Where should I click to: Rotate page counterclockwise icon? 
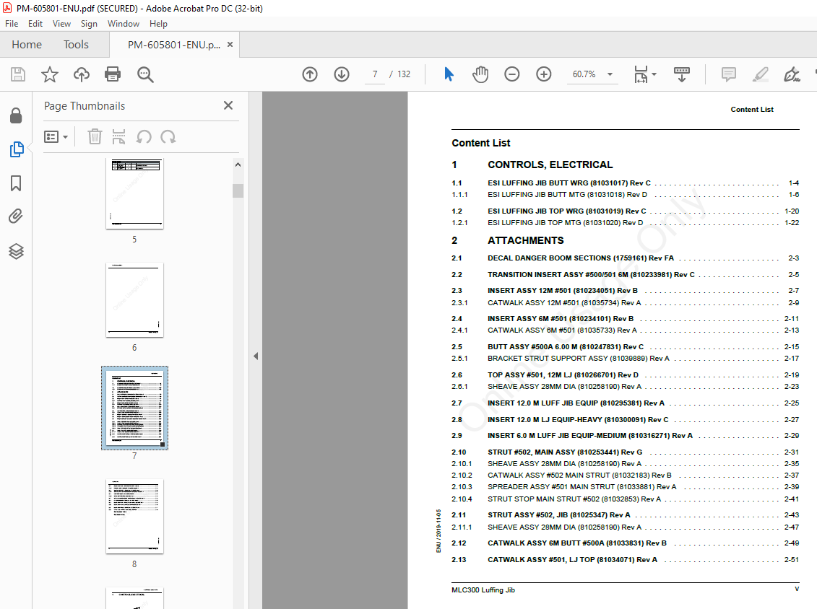click(144, 137)
